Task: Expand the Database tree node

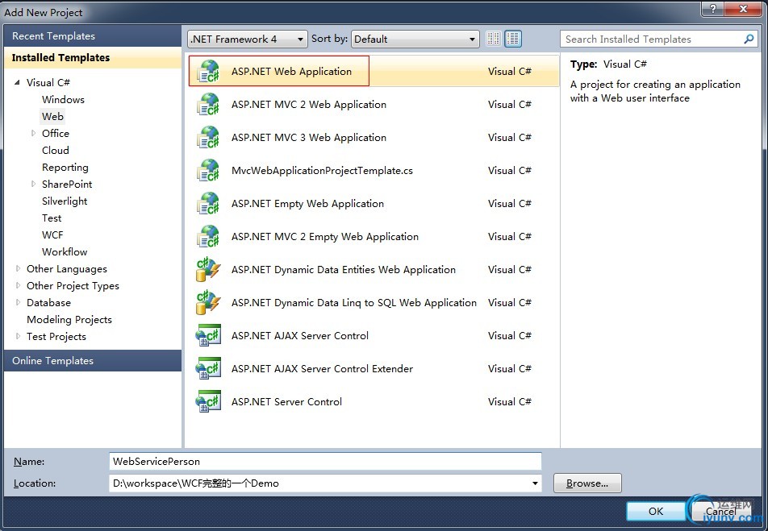Action: (18, 302)
